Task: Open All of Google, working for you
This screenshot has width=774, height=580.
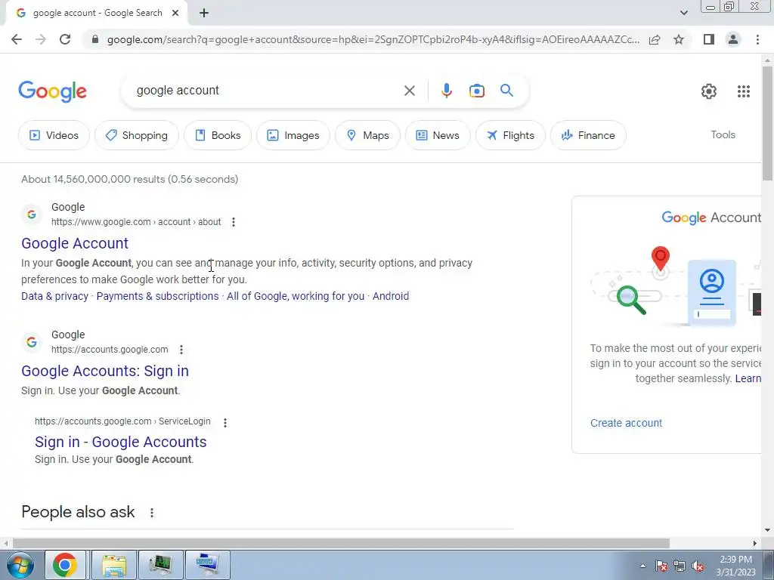Action: click(296, 296)
